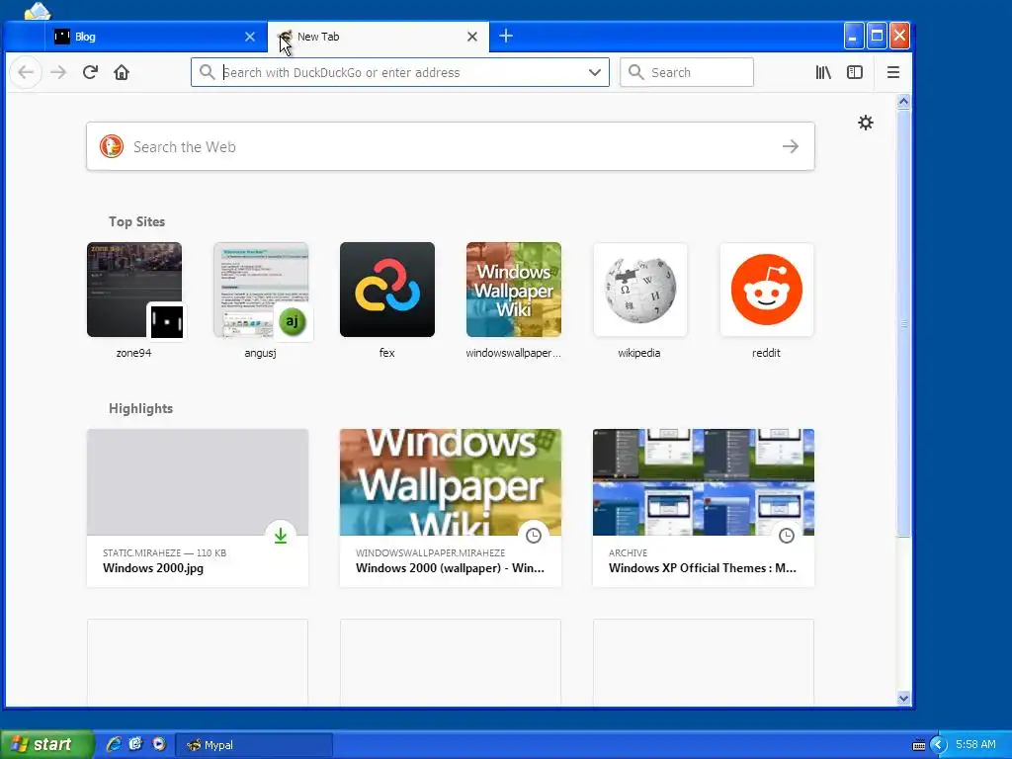Minimize the Mypal browser window
1012x759 pixels.
(x=853, y=37)
